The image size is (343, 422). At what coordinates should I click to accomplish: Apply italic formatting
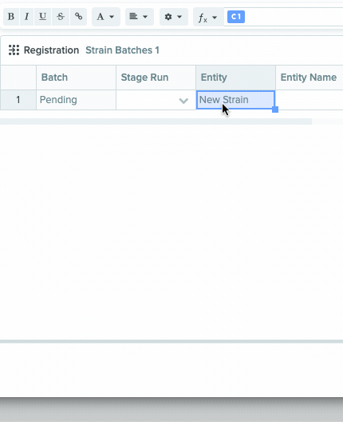26,17
